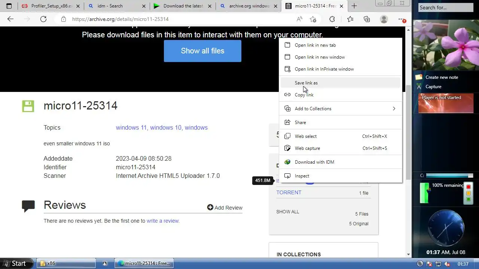Click the flower slideshow gadget picture

(446, 45)
